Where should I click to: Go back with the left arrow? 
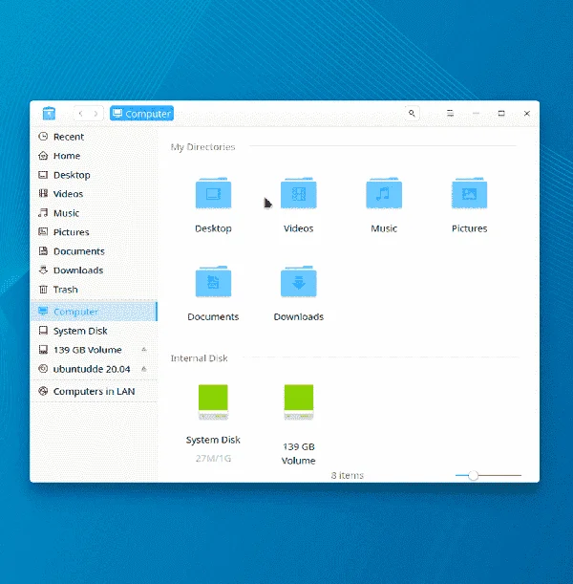tap(81, 113)
